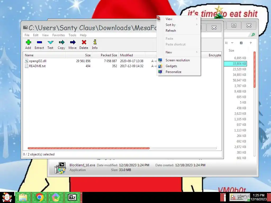Viewport: 271px width, 203px height.
Task: Select the opengl32.dll file name
Action: click(38, 61)
